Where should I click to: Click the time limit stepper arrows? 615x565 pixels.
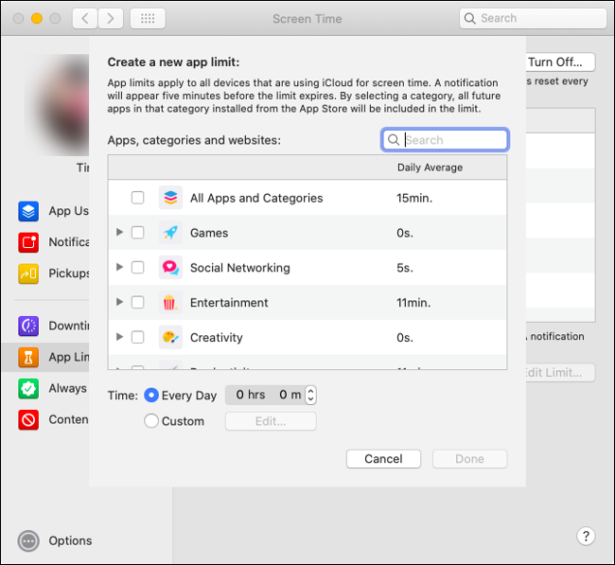[x=310, y=395]
